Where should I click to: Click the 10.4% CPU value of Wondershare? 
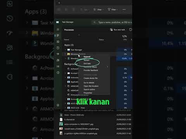[124, 58]
